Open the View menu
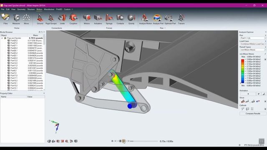The width and height of the screenshot is (267, 150). [13, 9]
